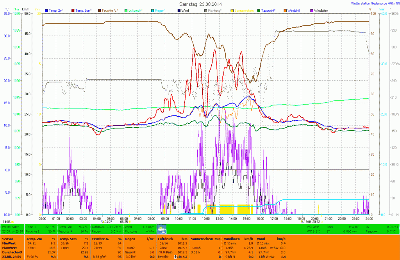Viewport: 400px width, 260px height.
Task: Click the Wetterdaten label in green bar
Action: coord(10,226)
